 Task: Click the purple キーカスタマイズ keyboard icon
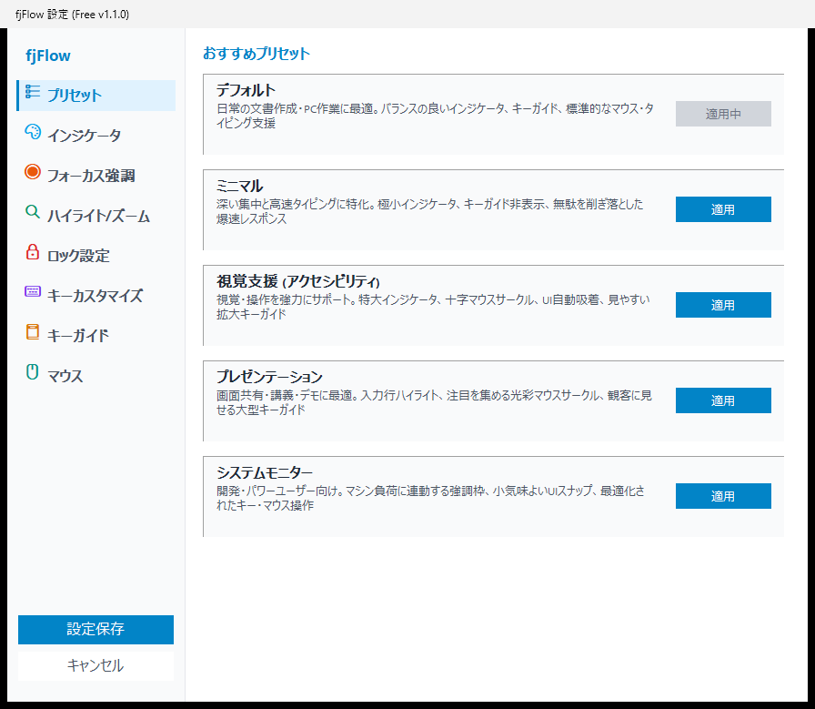click(x=32, y=291)
